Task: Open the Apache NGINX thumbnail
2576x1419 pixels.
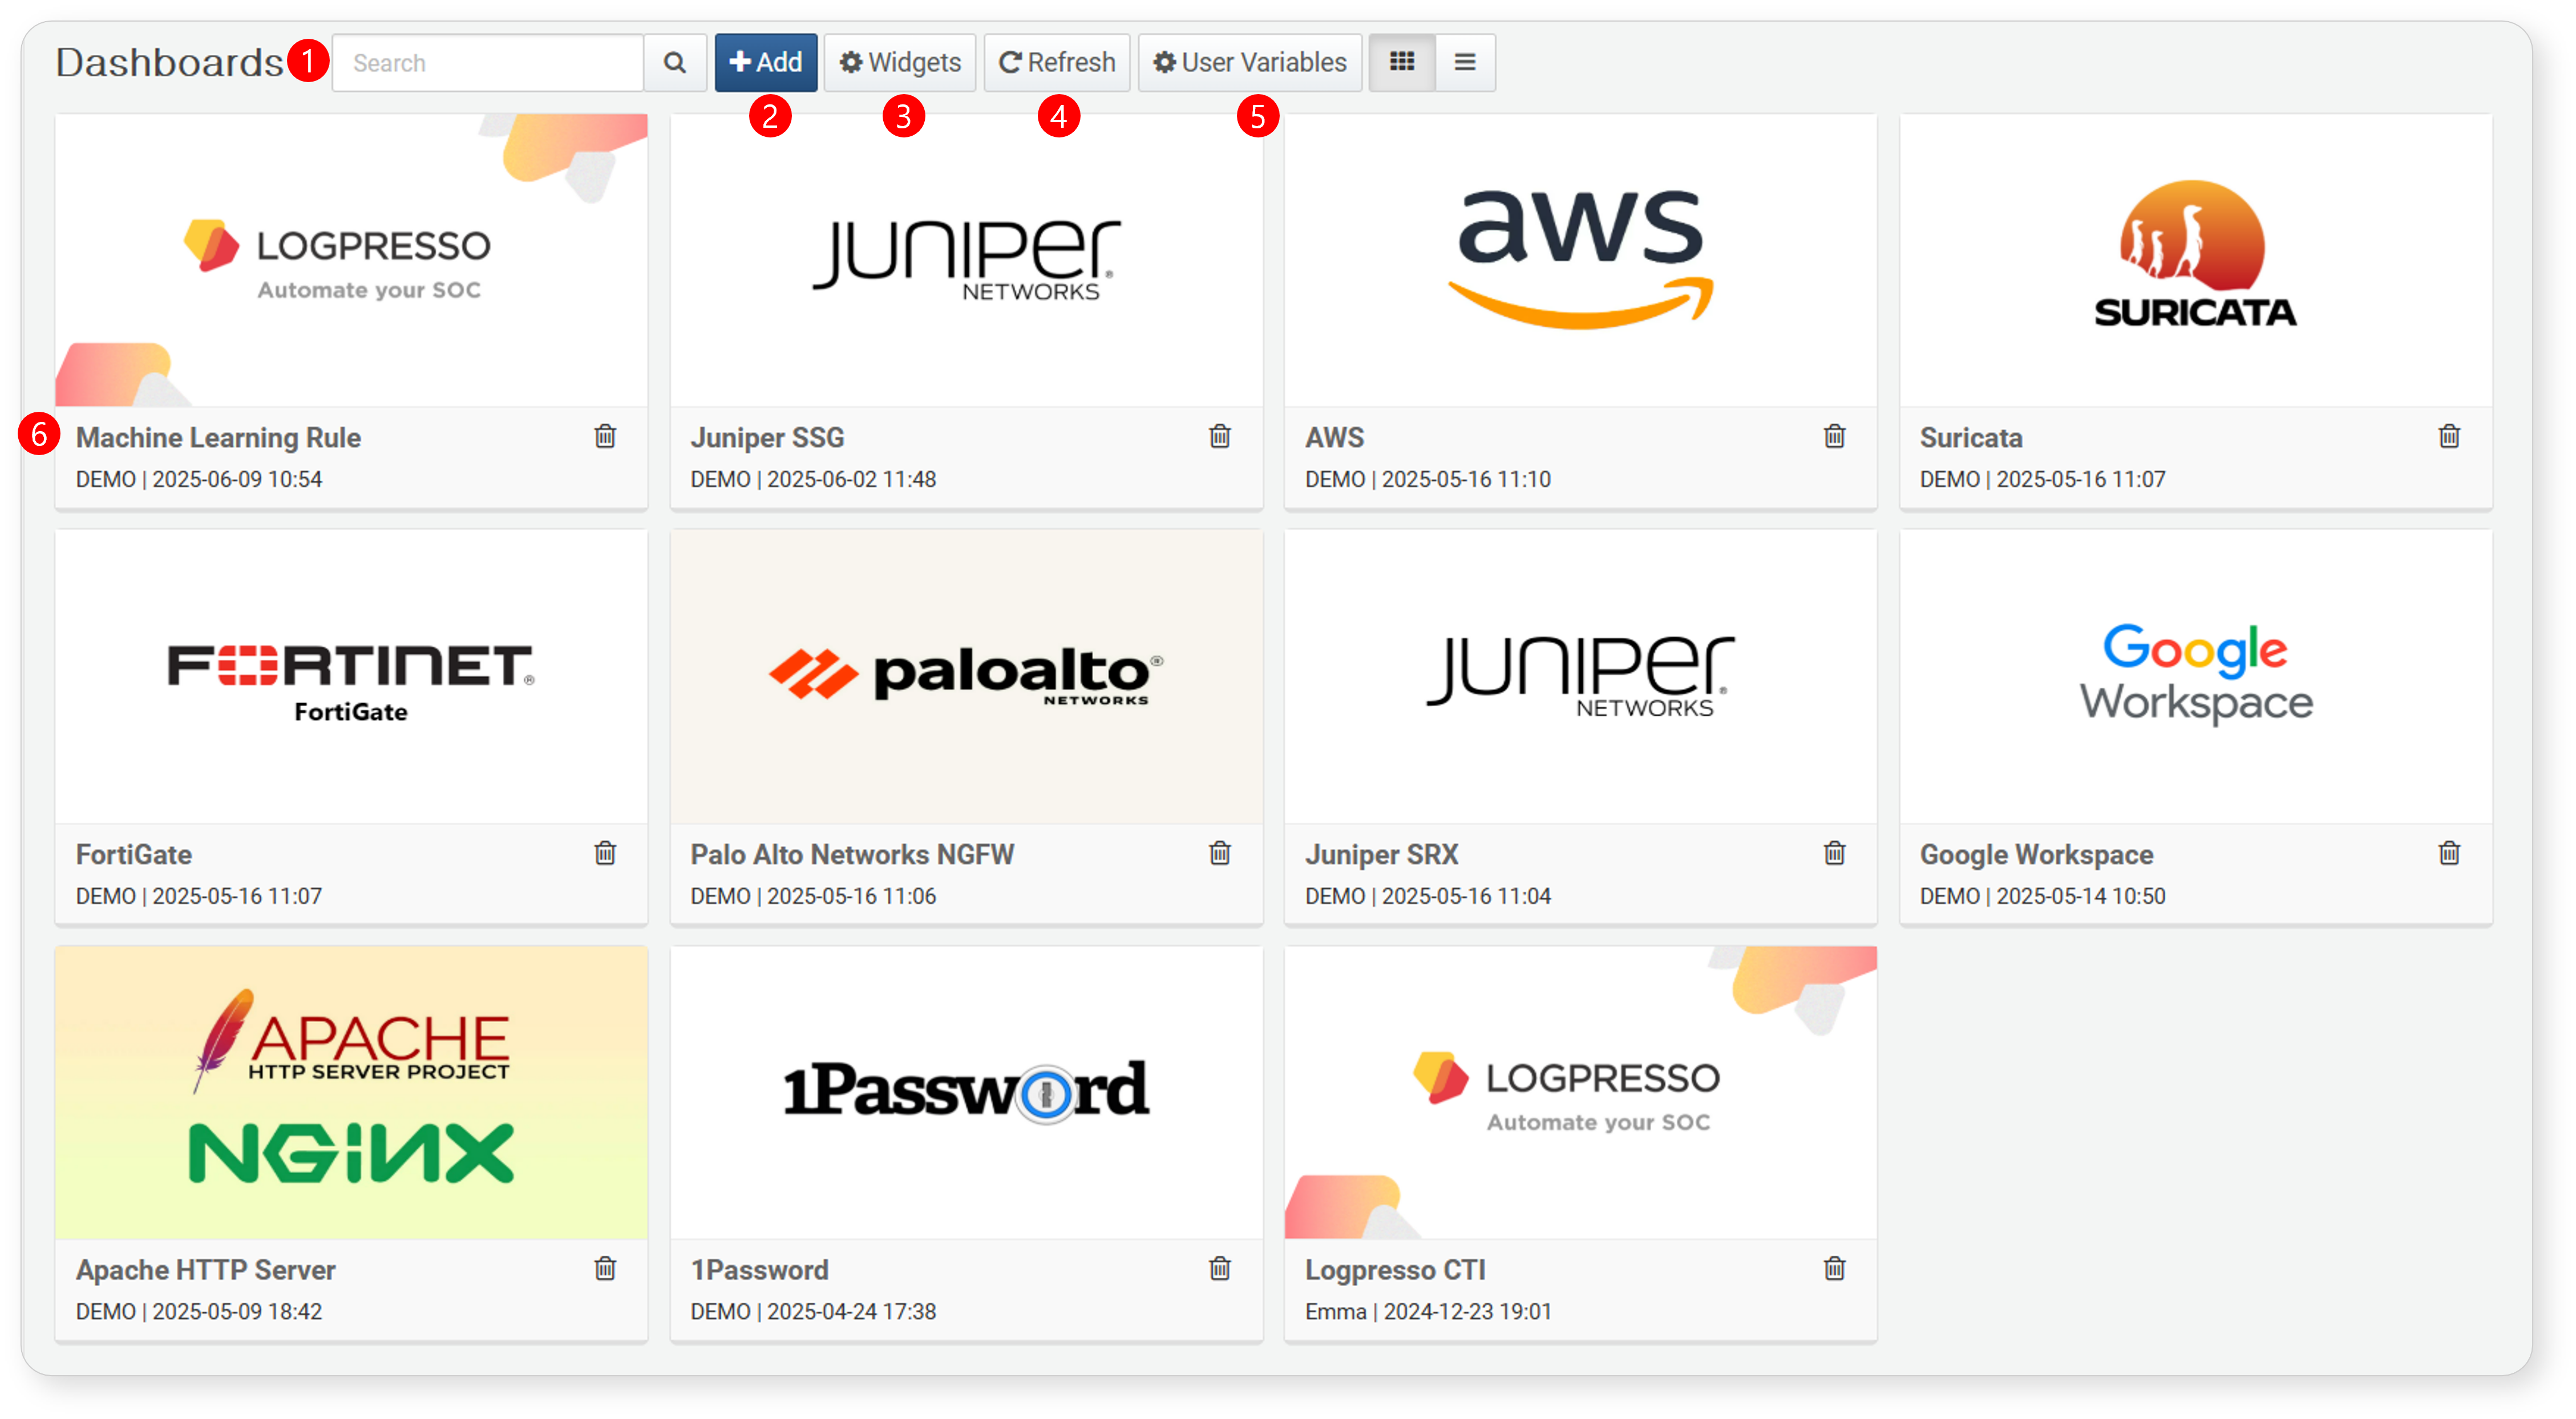Action: [x=352, y=1093]
